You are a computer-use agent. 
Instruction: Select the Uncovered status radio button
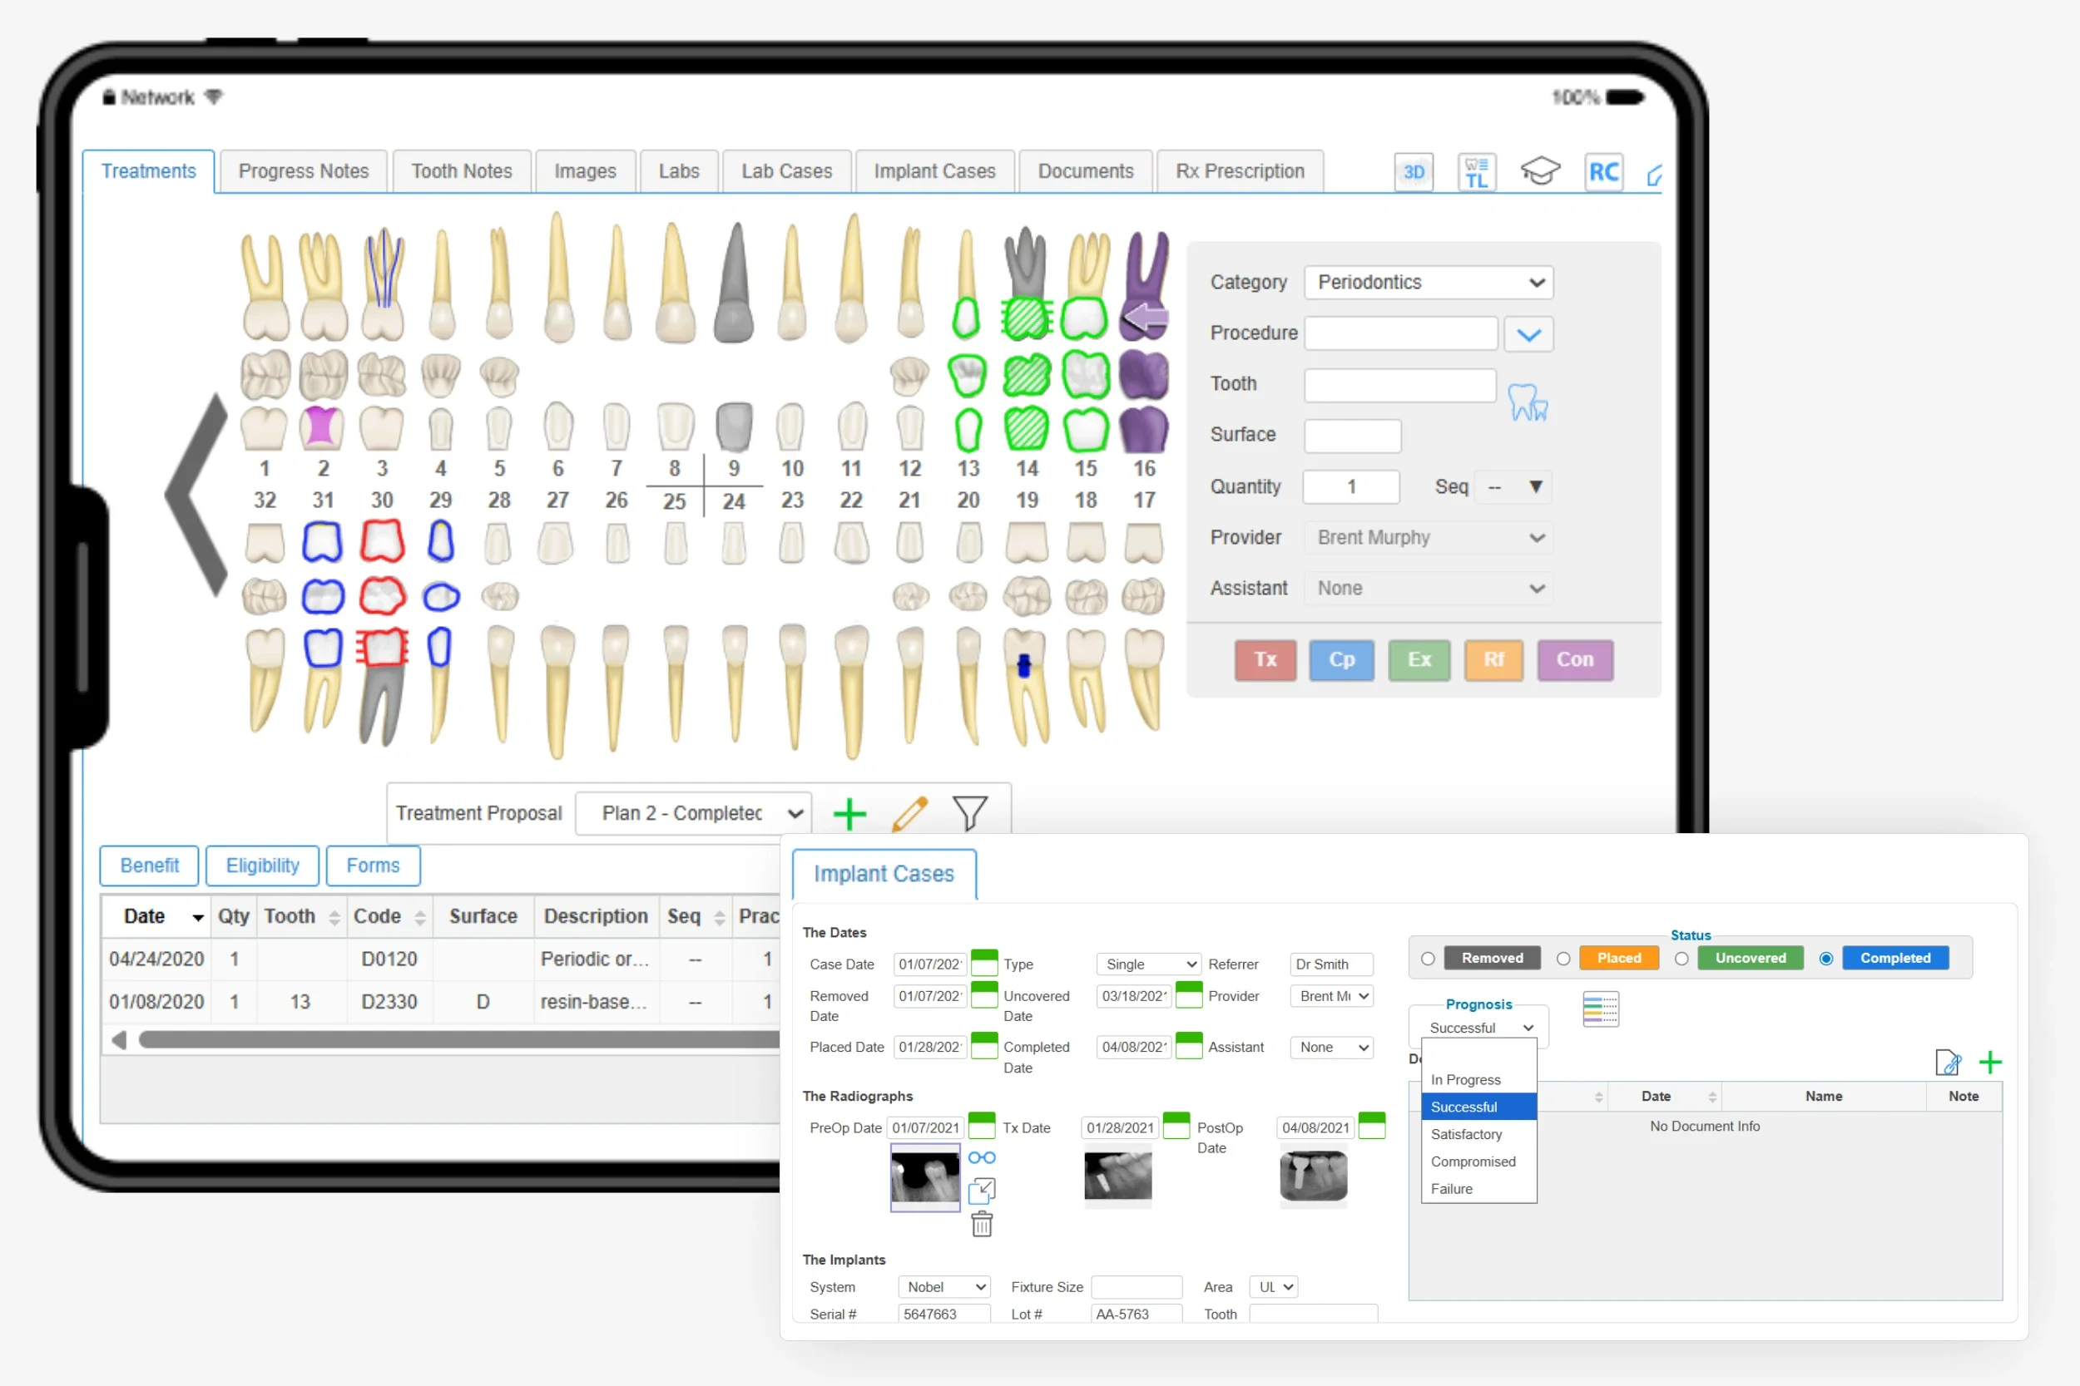tap(1682, 958)
